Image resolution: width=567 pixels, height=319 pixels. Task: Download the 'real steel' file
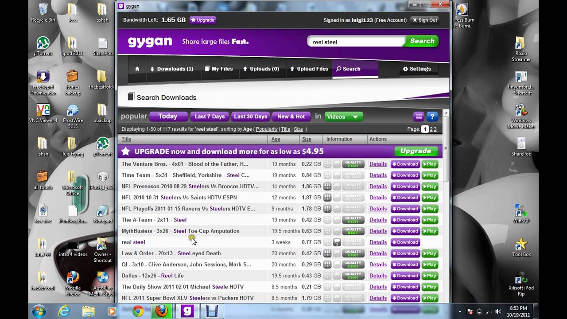[405, 242]
